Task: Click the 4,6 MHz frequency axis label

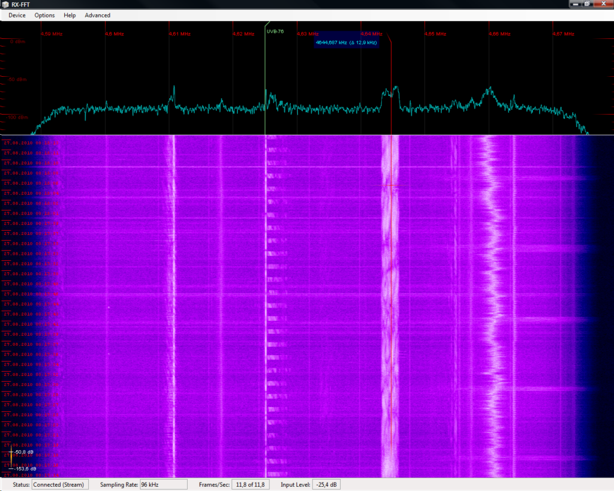Action: pos(115,34)
